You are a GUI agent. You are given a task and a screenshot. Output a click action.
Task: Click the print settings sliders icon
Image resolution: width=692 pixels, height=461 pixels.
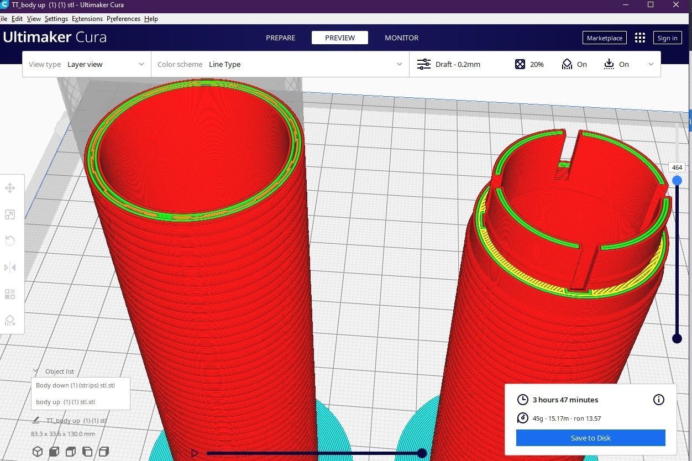coord(424,64)
